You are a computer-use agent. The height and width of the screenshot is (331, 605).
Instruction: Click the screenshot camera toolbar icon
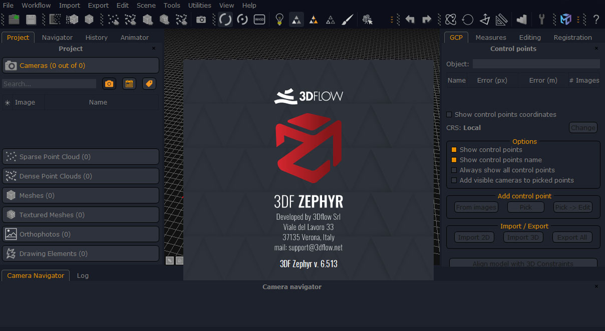click(x=201, y=20)
